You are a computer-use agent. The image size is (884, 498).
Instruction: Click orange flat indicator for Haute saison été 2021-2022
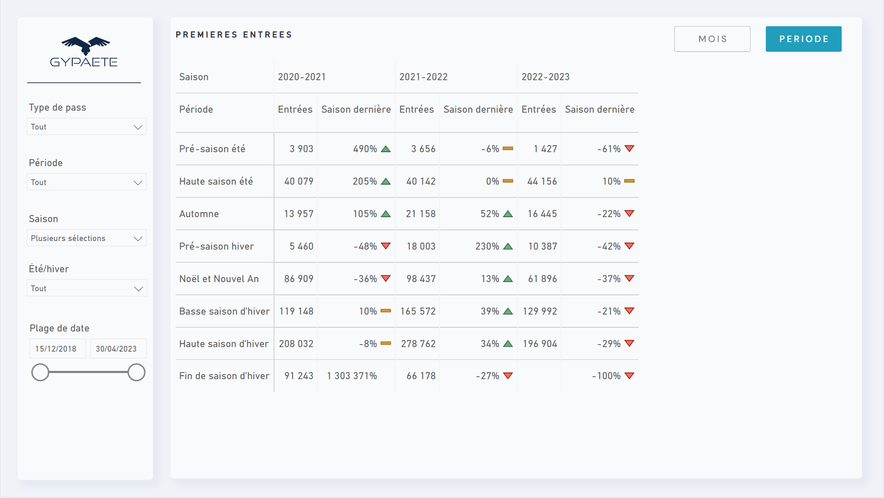tap(508, 181)
